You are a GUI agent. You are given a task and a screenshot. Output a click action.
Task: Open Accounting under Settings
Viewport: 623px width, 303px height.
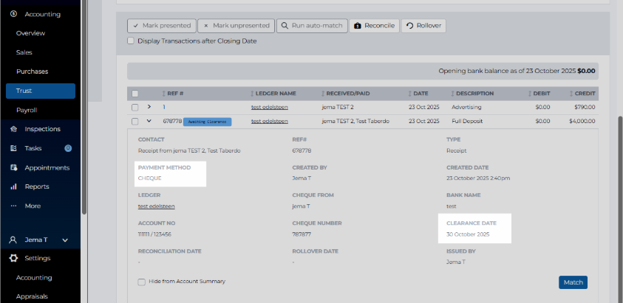pos(34,278)
